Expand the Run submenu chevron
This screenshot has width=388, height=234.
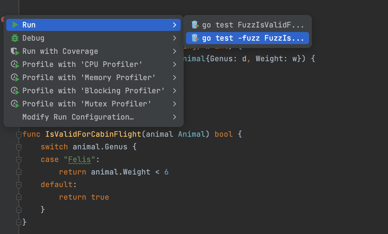pos(174,25)
